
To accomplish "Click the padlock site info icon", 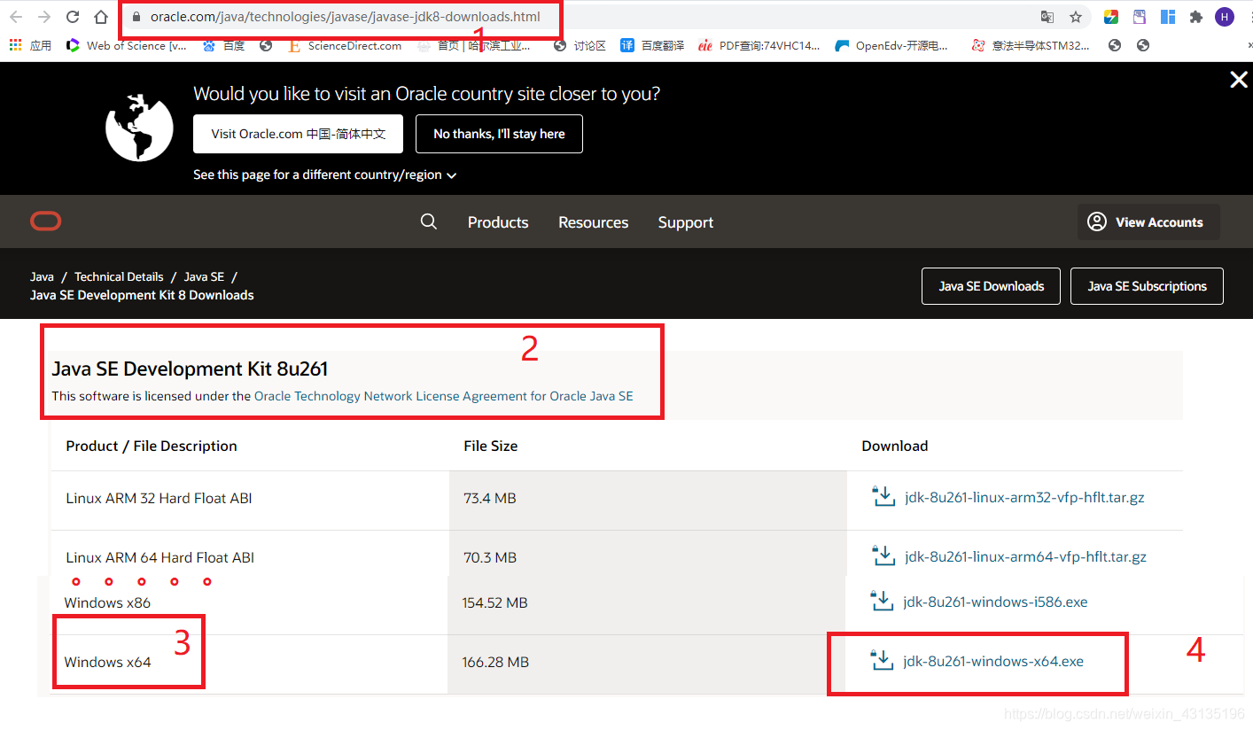I will pyautogui.click(x=136, y=17).
